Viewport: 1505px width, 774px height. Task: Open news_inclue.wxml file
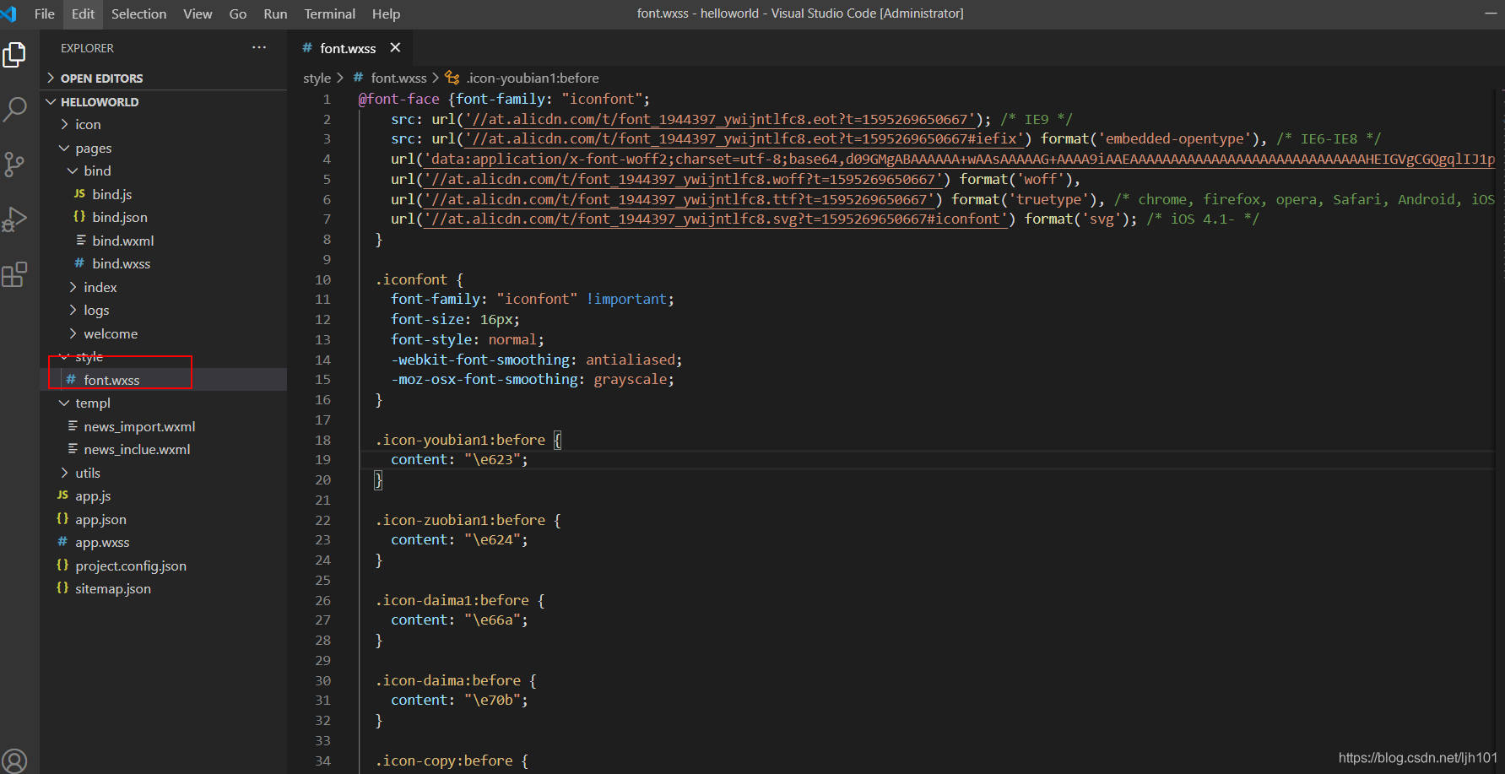[137, 449]
